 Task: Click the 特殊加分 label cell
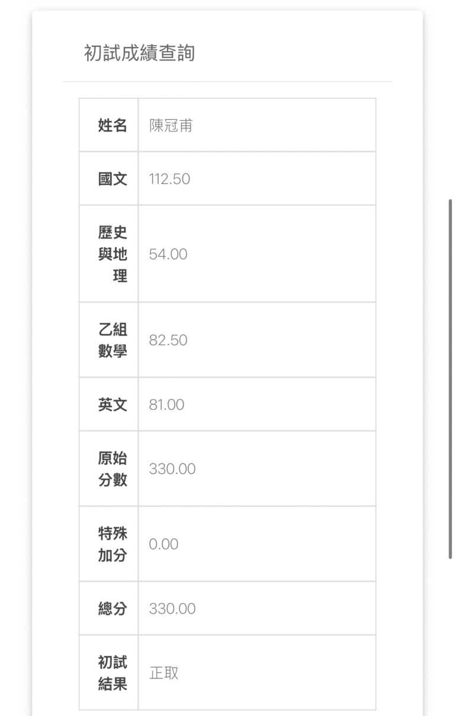coord(113,544)
